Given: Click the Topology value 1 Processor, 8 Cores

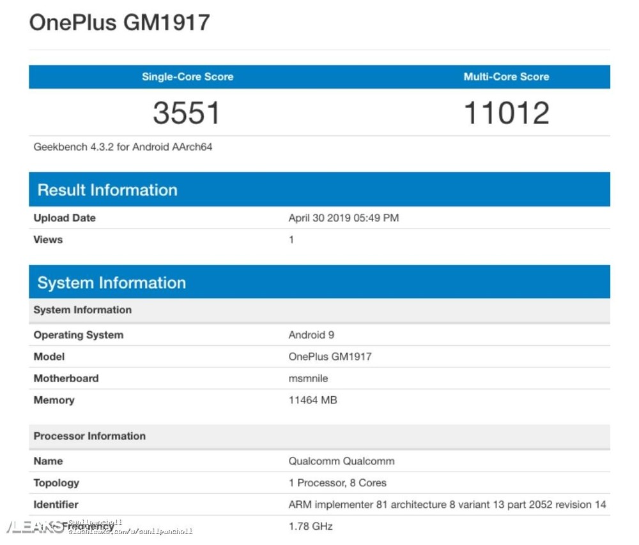Looking at the screenshot, I should pos(337,483).
